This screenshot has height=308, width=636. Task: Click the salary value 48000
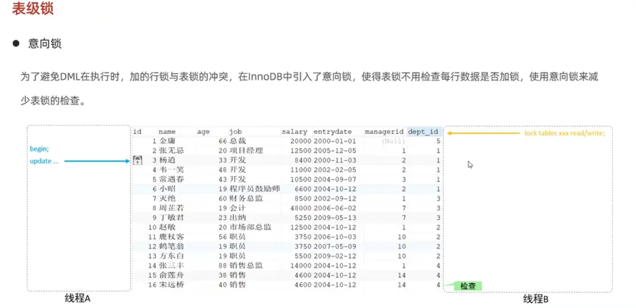[300, 208]
